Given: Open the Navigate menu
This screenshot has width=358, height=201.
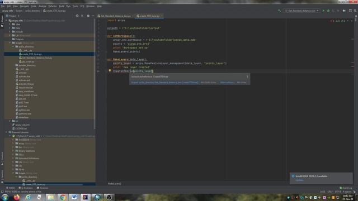Looking at the screenshot, I should (x=24, y=6).
